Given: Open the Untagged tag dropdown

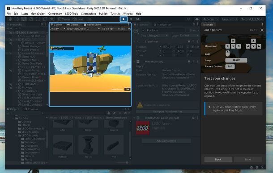Looking at the screenshot, I should pos(158,35).
